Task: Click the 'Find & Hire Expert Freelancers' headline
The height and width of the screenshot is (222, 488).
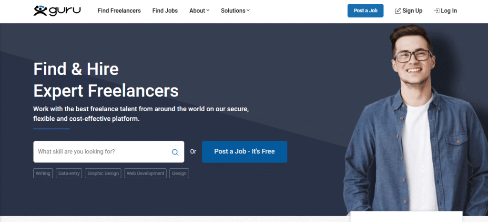Action: click(x=106, y=79)
